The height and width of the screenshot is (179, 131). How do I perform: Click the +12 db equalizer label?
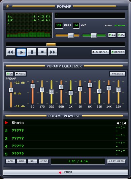20,83
